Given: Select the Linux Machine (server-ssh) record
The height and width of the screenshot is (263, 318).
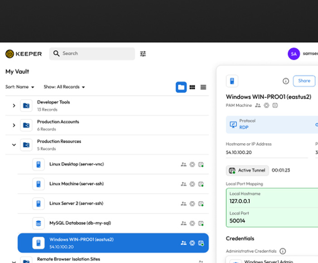Looking at the screenshot, I should (113, 184).
